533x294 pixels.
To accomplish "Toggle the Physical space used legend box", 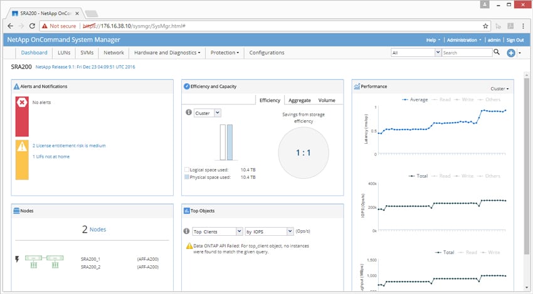I will (187, 177).
